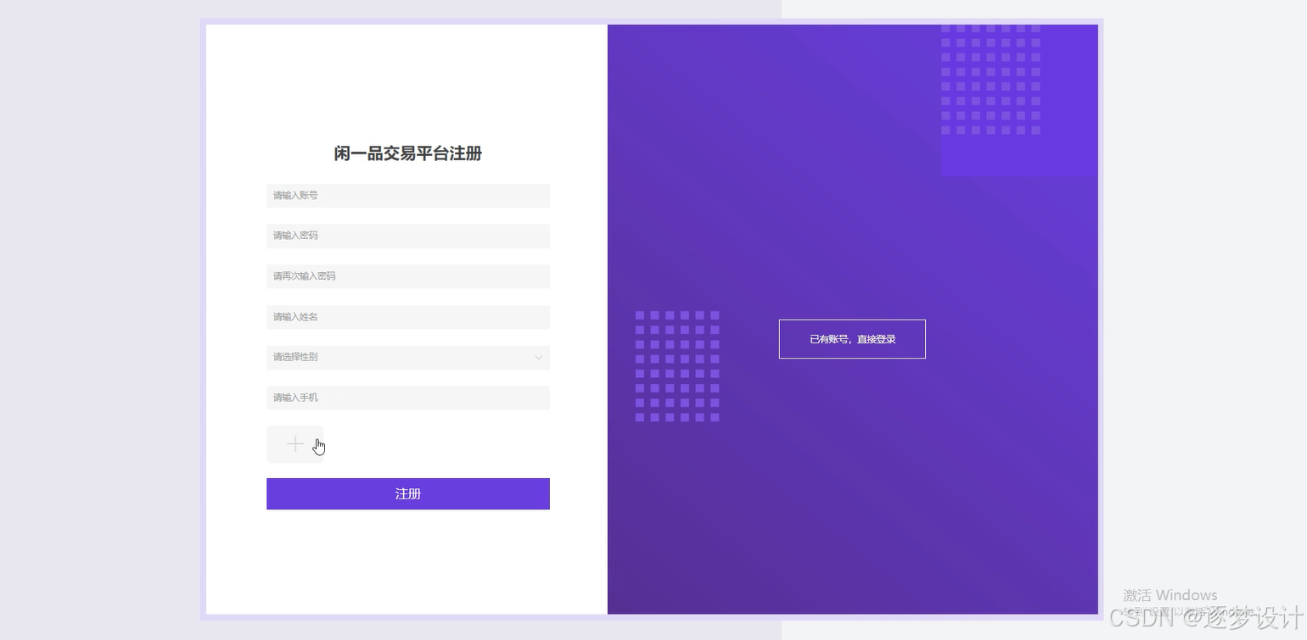Click the dropdown arrow in the gender field
1307x640 pixels.
(538, 358)
